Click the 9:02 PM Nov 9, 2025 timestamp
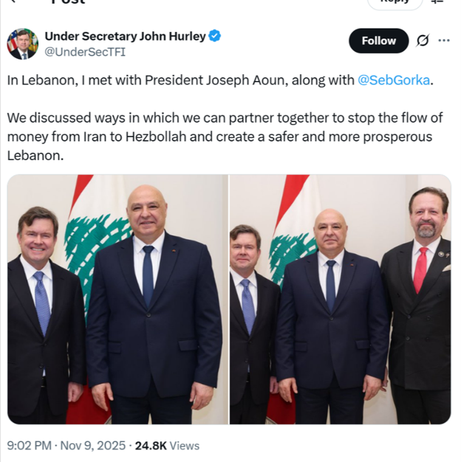 67,446
